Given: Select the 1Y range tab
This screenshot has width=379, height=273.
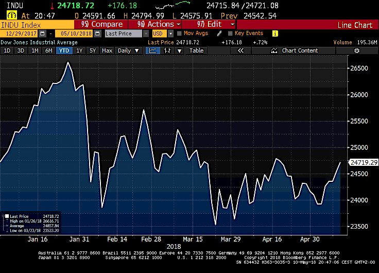Looking at the screenshot, I should pyautogui.click(x=79, y=50).
